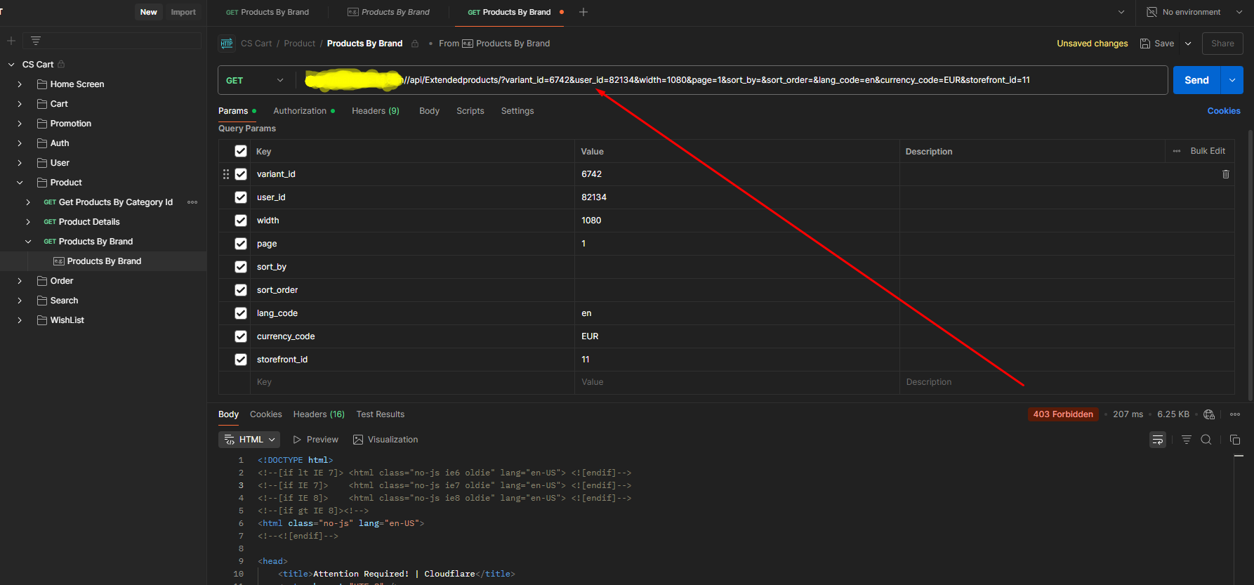The width and height of the screenshot is (1254, 585).
Task: Click the Visualization chart icon
Action: [x=358, y=440]
